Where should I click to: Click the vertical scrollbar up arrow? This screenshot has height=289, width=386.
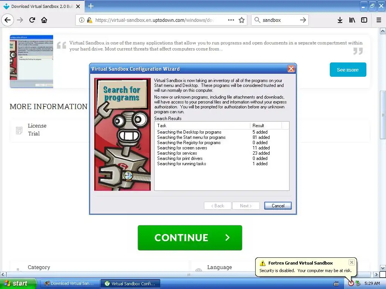[x=383, y=31]
